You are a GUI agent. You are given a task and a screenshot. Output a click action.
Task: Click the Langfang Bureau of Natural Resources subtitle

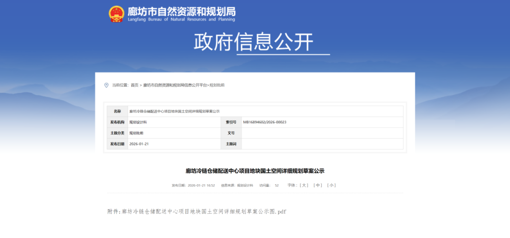coord(181,19)
